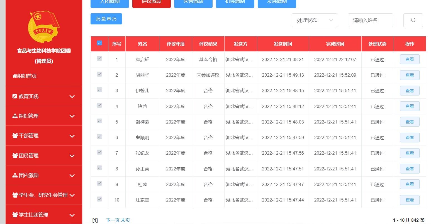
Task: Toggle the checkbox for row 5 谢梓豪
Action: click(x=99, y=121)
